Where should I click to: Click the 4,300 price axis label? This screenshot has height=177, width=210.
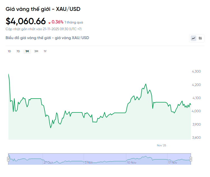click(x=196, y=71)
